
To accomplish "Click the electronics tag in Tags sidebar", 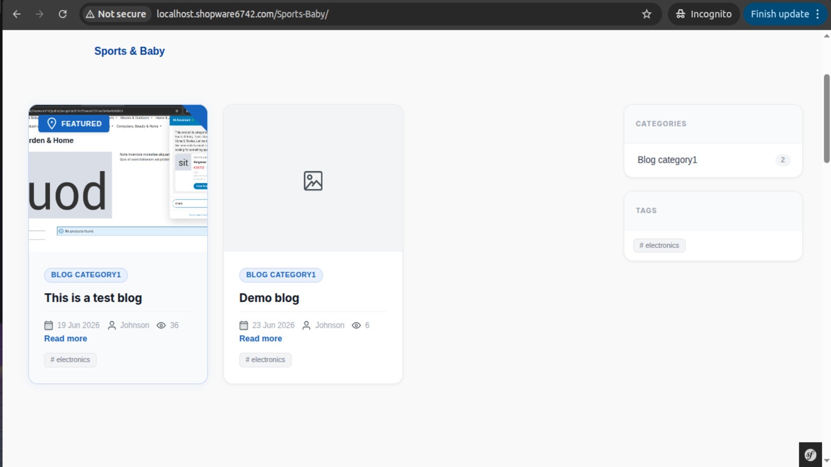I will [659, 245].
